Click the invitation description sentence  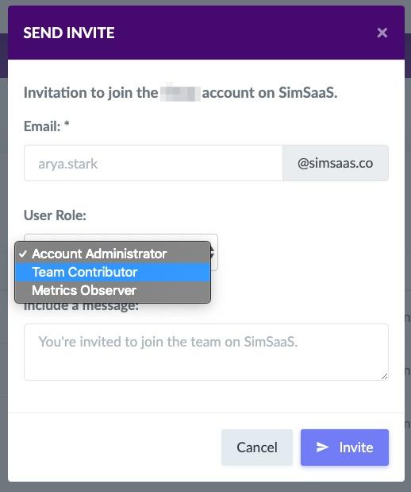tap(181, 93)
